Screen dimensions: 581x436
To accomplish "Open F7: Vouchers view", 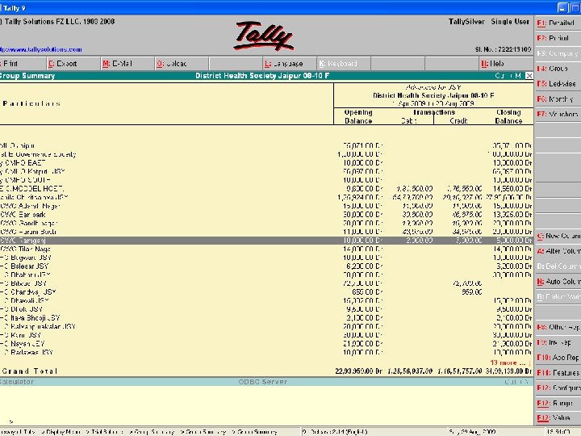I will [558, 114].
